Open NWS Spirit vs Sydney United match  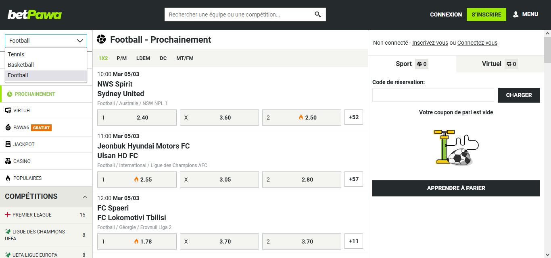tap(121, 89)
